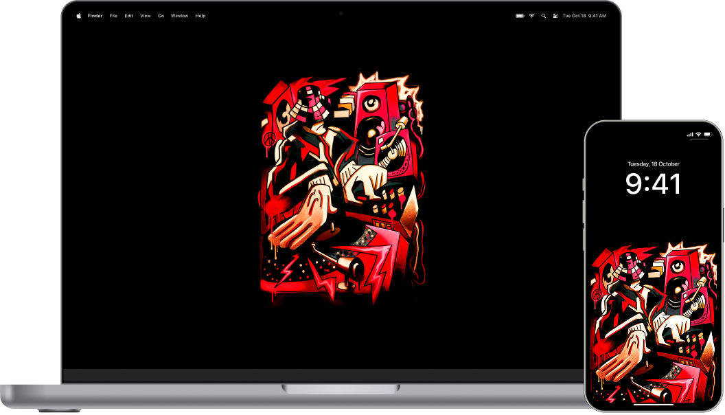Open the Finder application menu
This screenshot has height=415, width=725.
[94, 15]
